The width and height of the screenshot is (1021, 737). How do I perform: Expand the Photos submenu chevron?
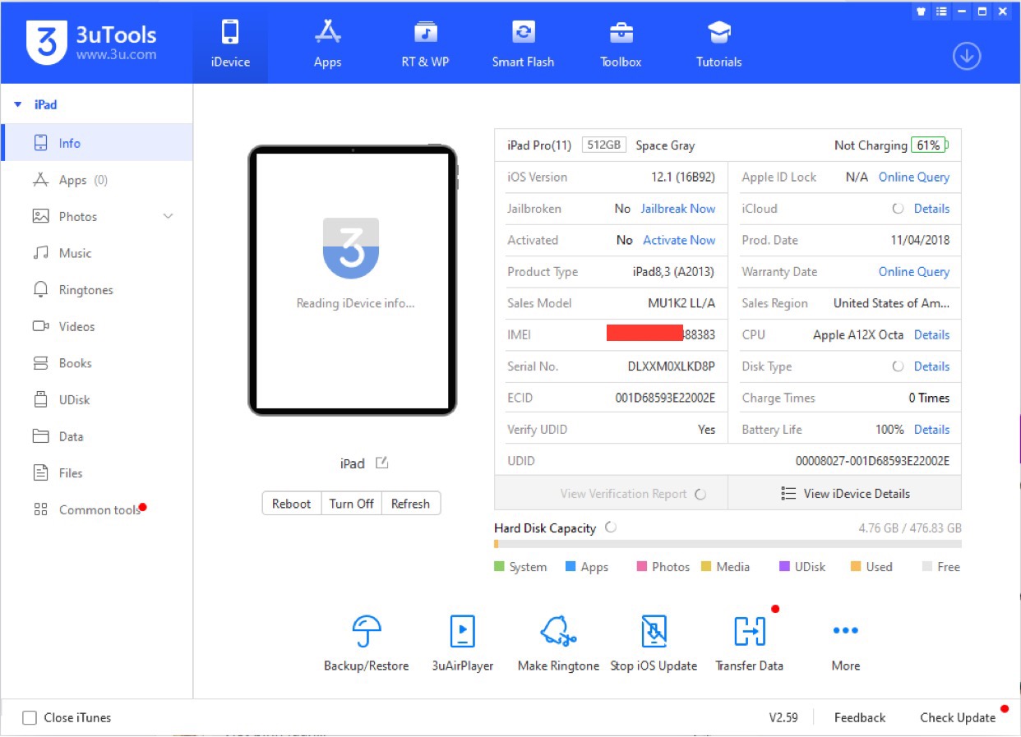tap(168, 216)
